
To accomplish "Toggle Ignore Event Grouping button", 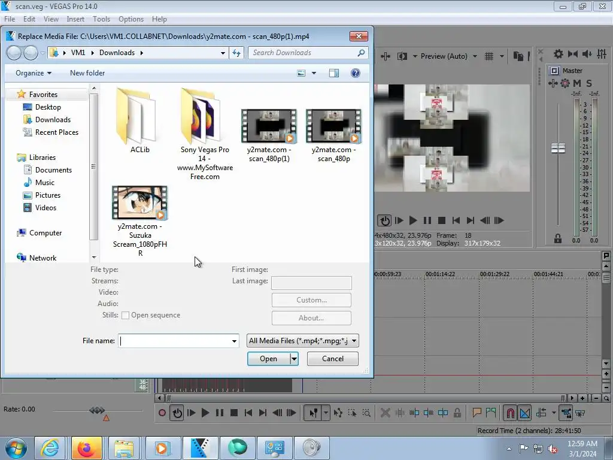I will click(580, 413).
